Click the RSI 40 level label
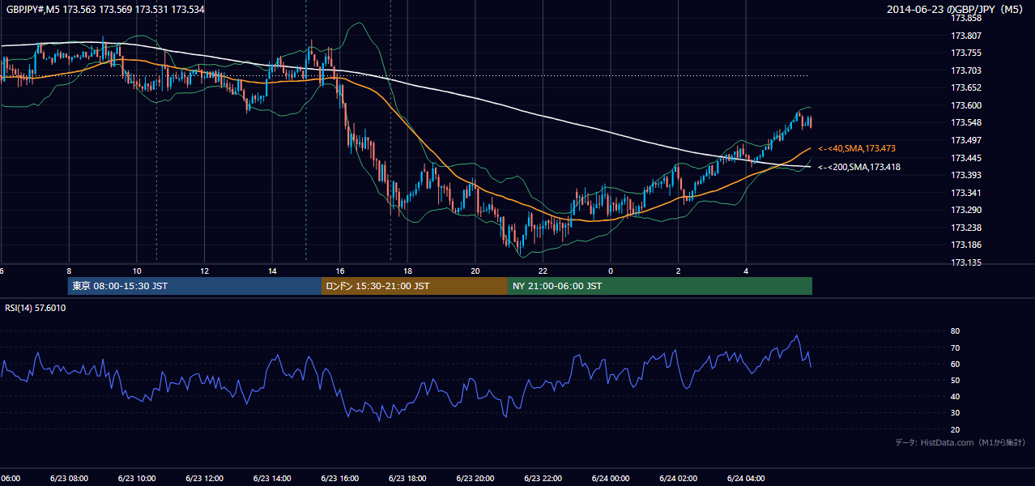1035x486 pixels. pos(955,397)
